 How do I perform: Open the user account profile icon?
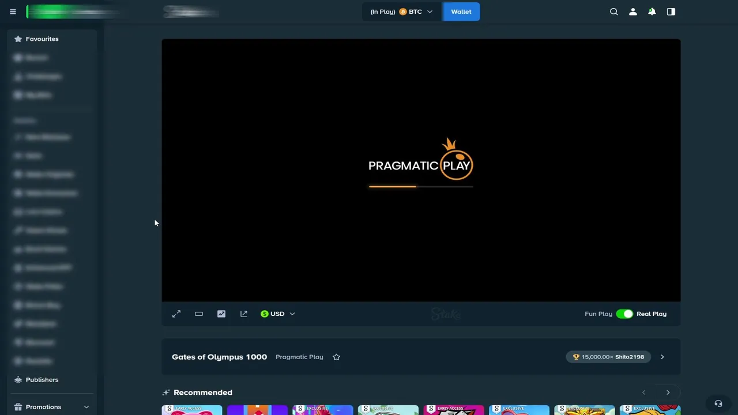click(633, 12)
